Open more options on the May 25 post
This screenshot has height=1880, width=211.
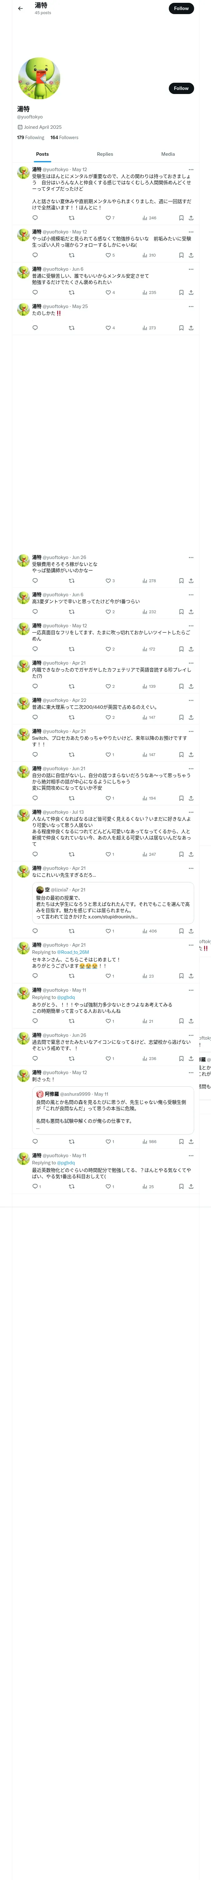pos(191,306)
